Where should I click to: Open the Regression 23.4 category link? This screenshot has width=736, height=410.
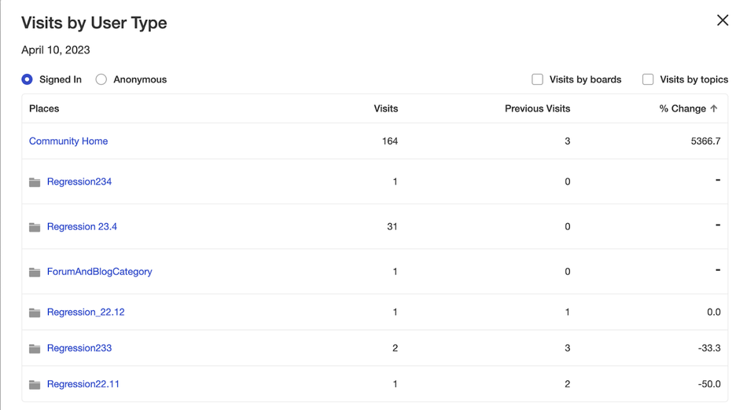[82, 226]
